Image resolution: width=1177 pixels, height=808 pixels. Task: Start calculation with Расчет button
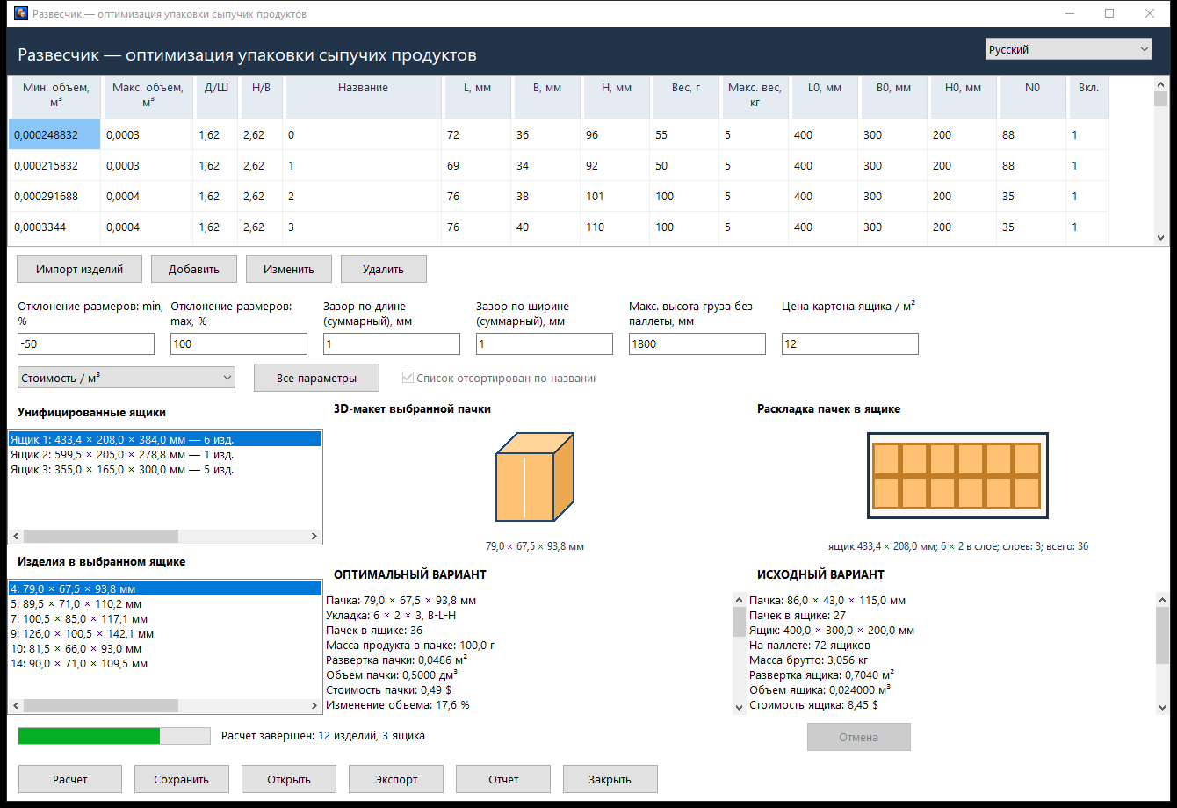click(70, 779)
